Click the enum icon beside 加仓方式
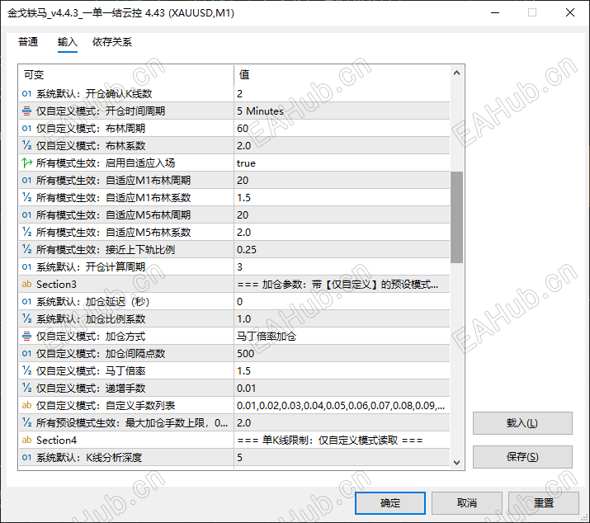590x523 pixels. (26, 336)
